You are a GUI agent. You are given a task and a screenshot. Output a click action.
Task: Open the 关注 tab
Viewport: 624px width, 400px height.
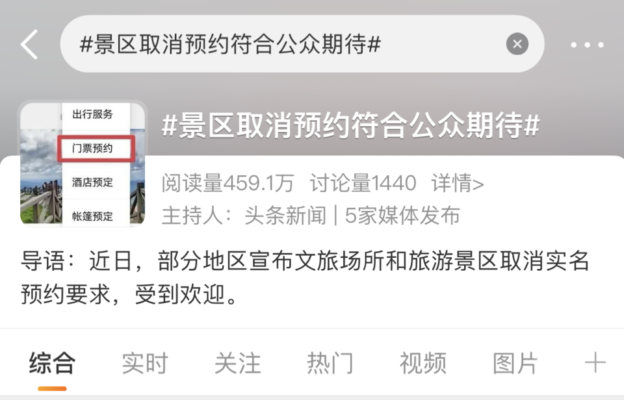point(238,362)
